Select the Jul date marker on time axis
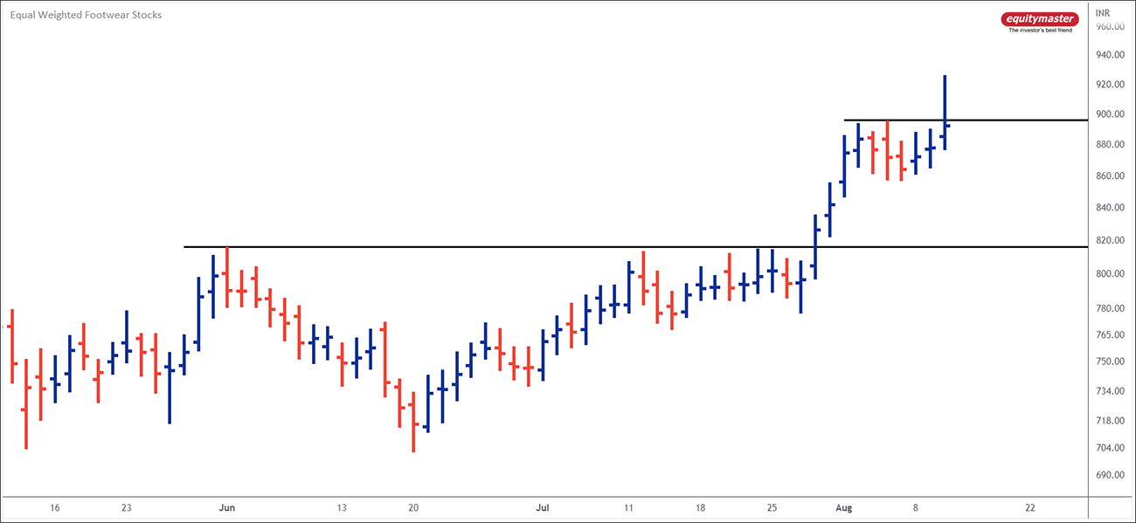Image resolution: width=1136 pixels, height=523 pixels. [x=543, y=507]
